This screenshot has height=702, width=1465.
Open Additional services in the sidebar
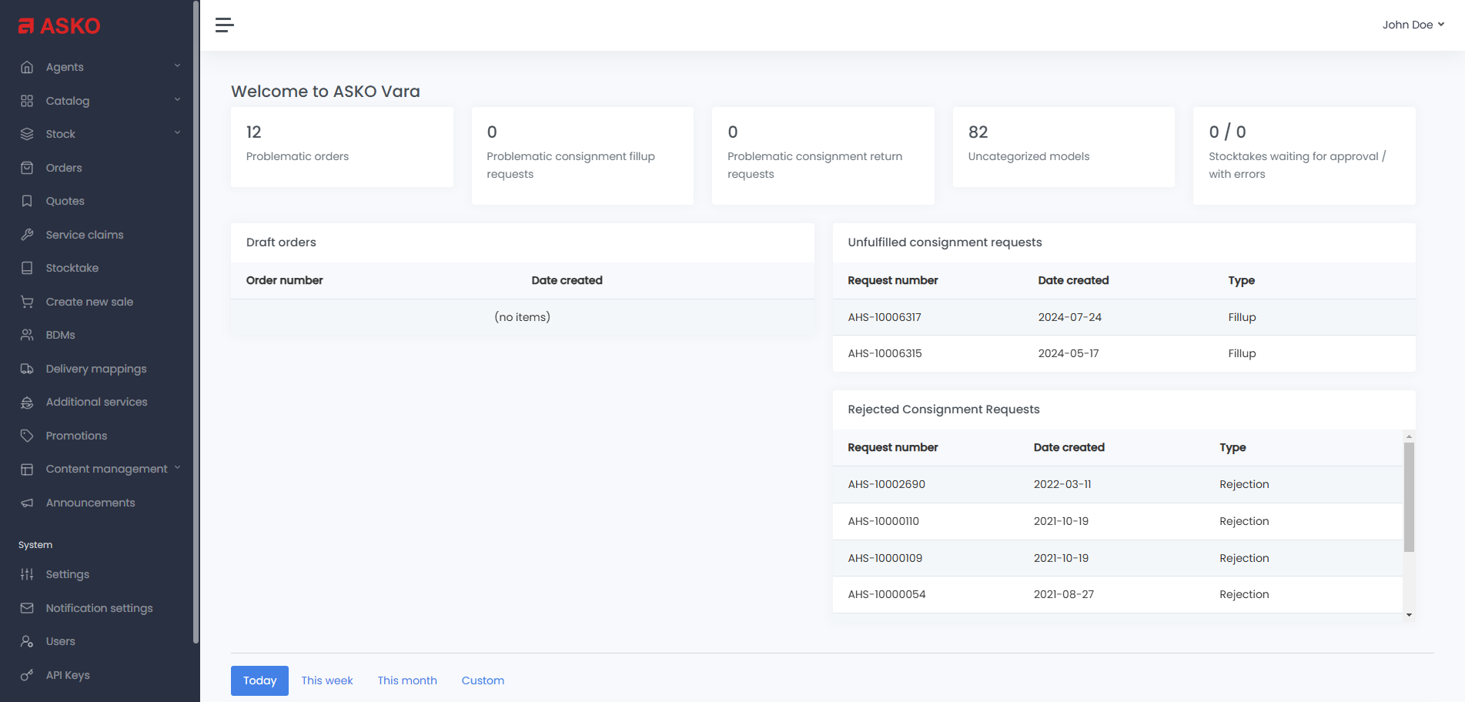click(x=96, y=402)
